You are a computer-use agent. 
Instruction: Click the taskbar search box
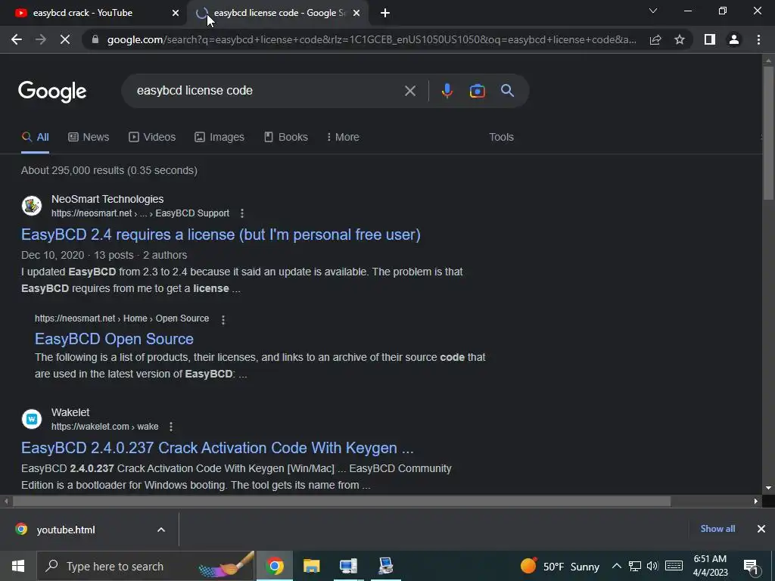coord(145,566)
